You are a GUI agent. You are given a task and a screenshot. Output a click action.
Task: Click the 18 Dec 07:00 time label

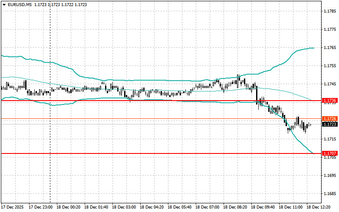pos(207,207)
